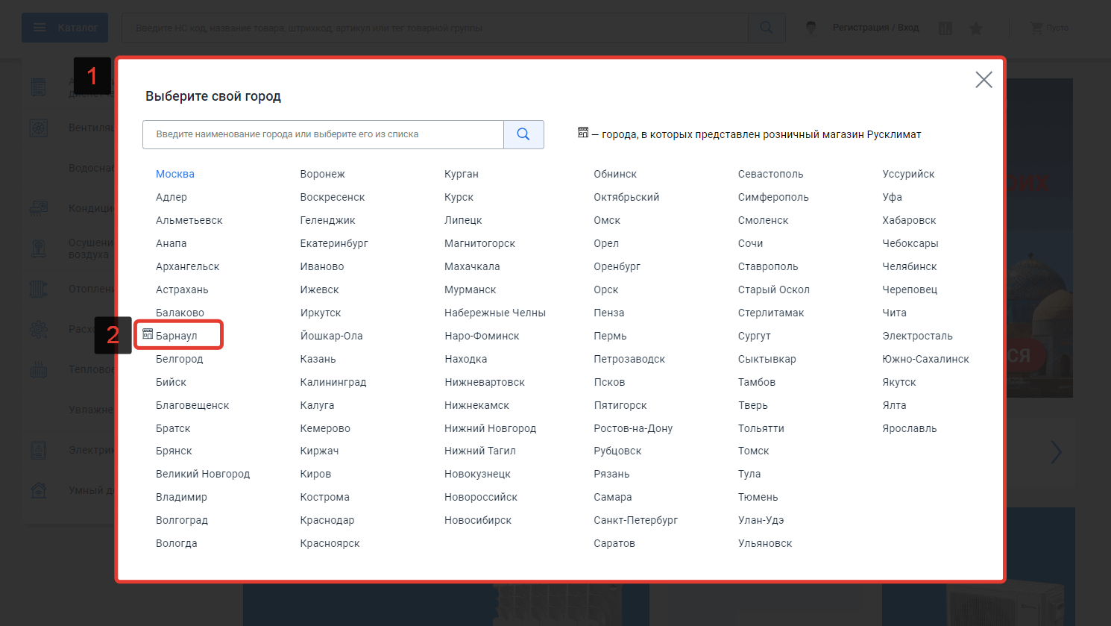The height and width of the screenshot is (626, 1111).
Task: Pick Йошкар-Ола
Action: tap(332, 336)
